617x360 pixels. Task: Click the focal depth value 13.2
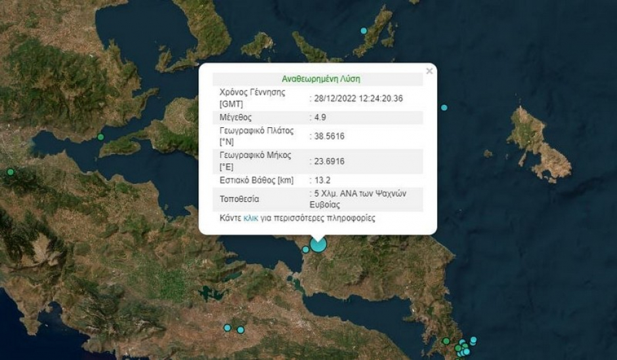coord(322,180)
